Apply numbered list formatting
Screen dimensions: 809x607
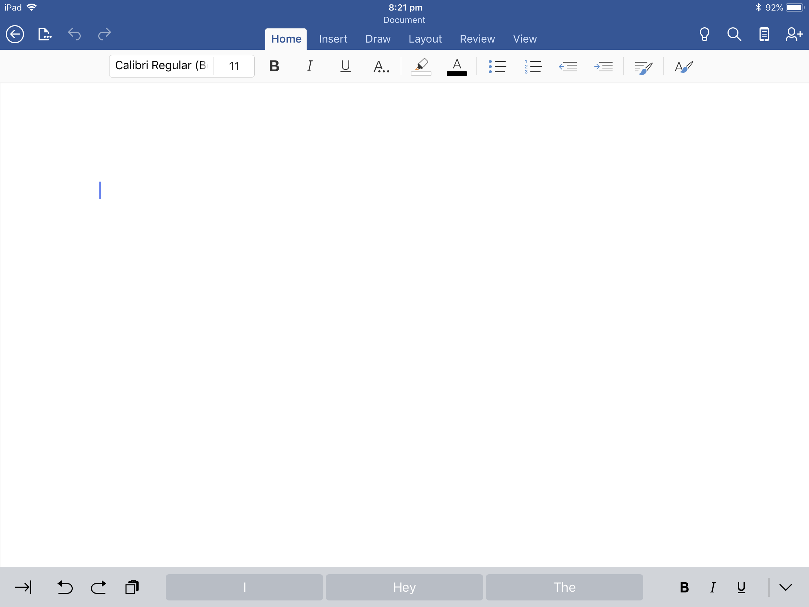(533, 66)
